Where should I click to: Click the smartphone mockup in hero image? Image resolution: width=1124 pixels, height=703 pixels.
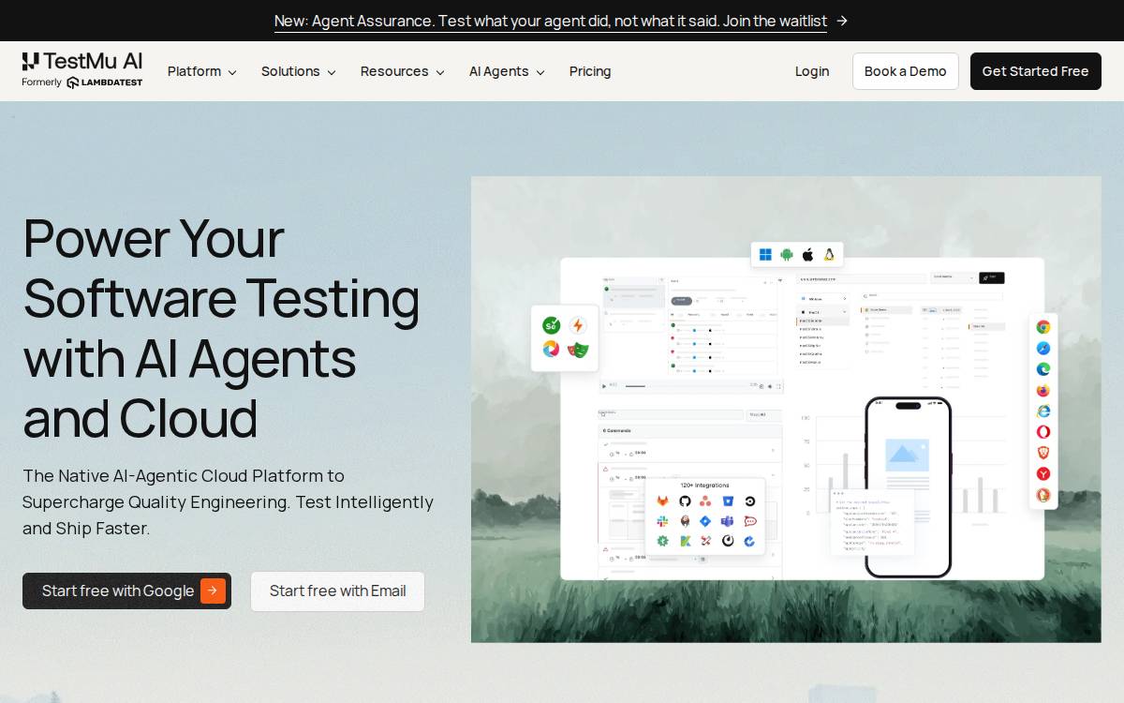click(908, 487)
